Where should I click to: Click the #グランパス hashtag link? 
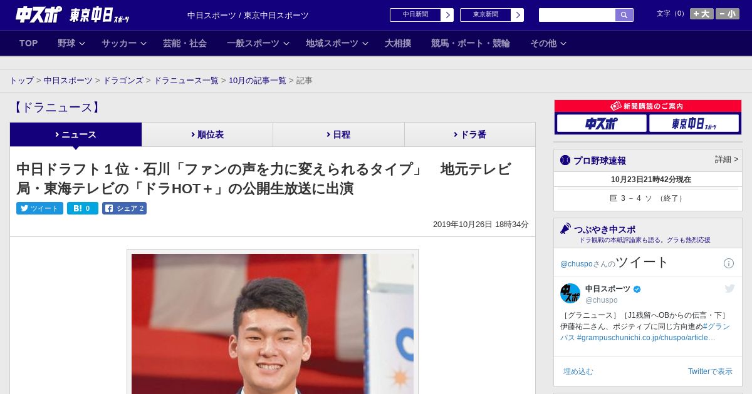(645, 332)
